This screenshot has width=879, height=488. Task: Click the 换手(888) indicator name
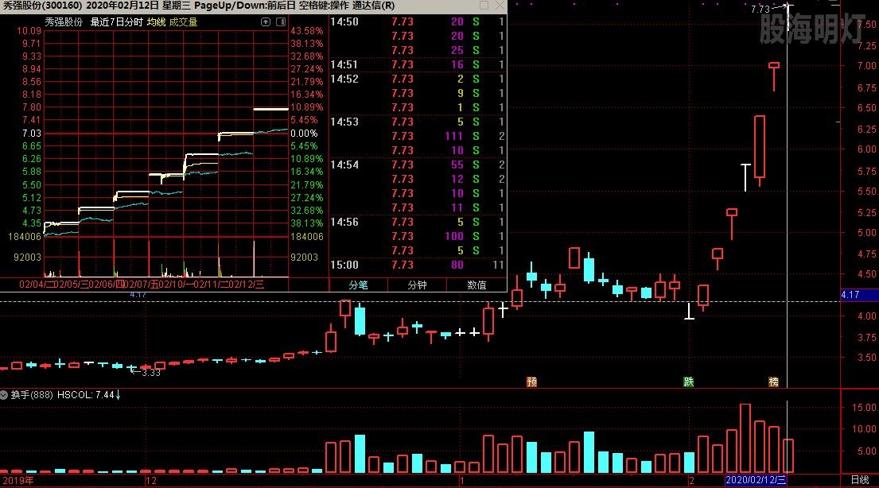click(32, 395)
